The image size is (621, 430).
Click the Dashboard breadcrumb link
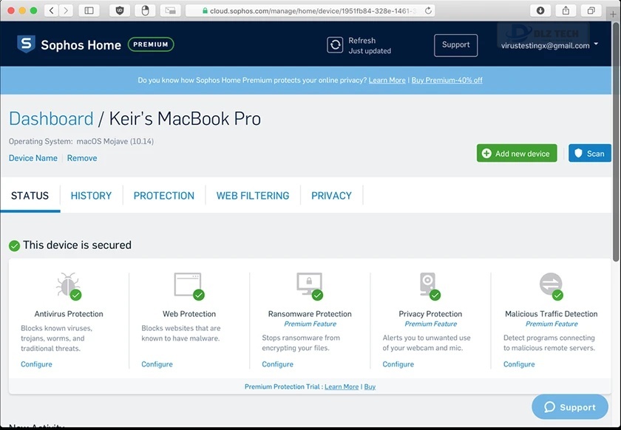coord(51,119)
